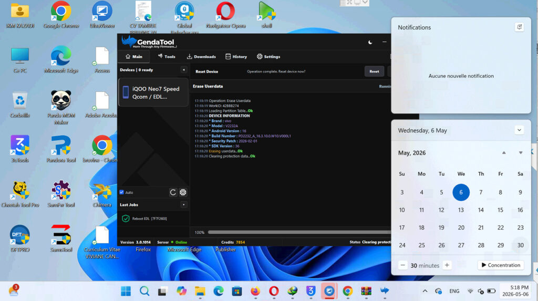Open the Settings tab in GendaTool
The width and height of the screenshot is (538, 301).
click(x=268, y=57)
